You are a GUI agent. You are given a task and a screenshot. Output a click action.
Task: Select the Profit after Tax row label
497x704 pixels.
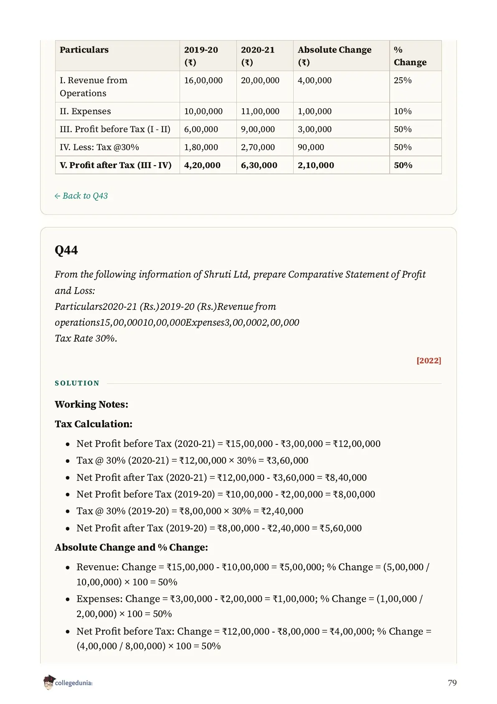[x=116, y=165]
